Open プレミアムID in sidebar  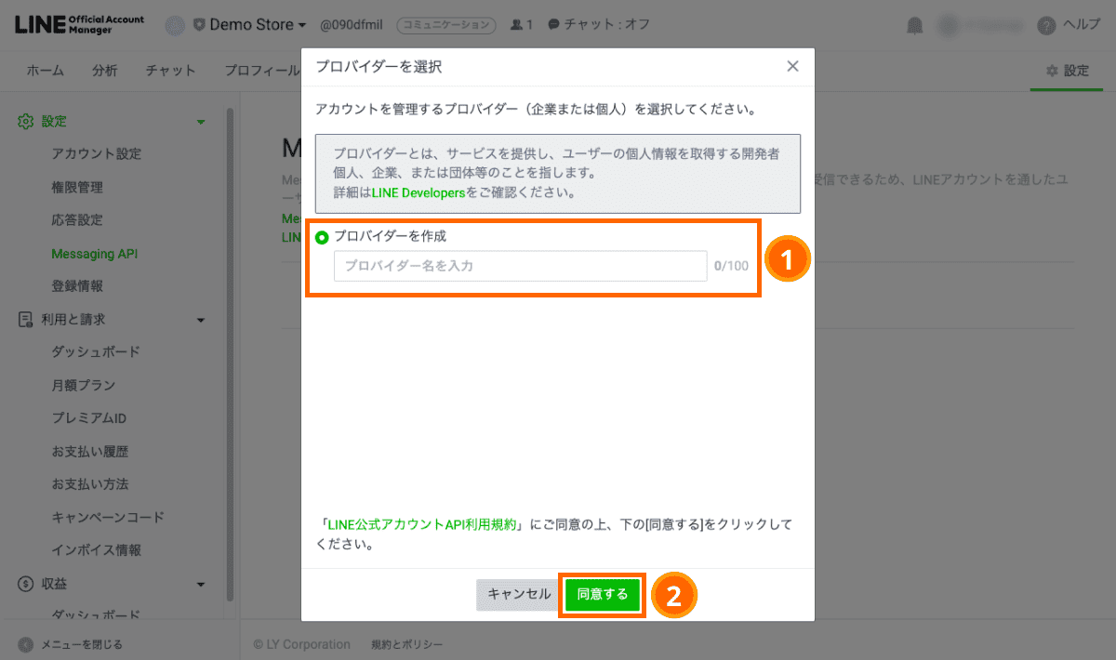(89, 418)
